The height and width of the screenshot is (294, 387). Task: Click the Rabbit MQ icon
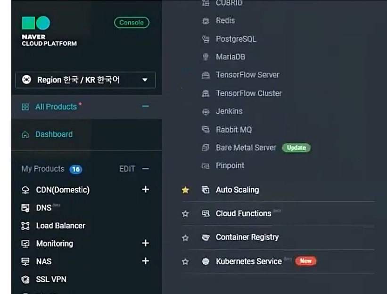coord(206,129)
